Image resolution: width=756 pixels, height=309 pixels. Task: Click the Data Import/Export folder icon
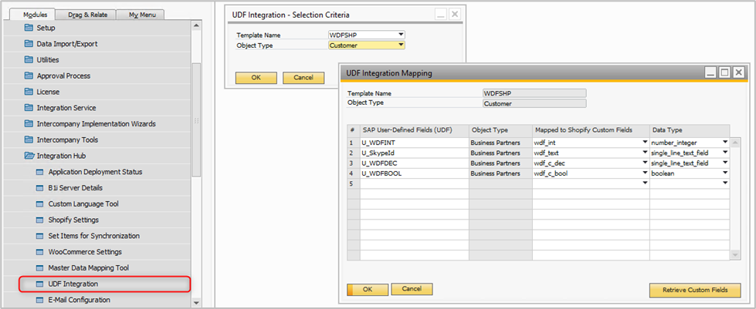click(x=29, y=44)
